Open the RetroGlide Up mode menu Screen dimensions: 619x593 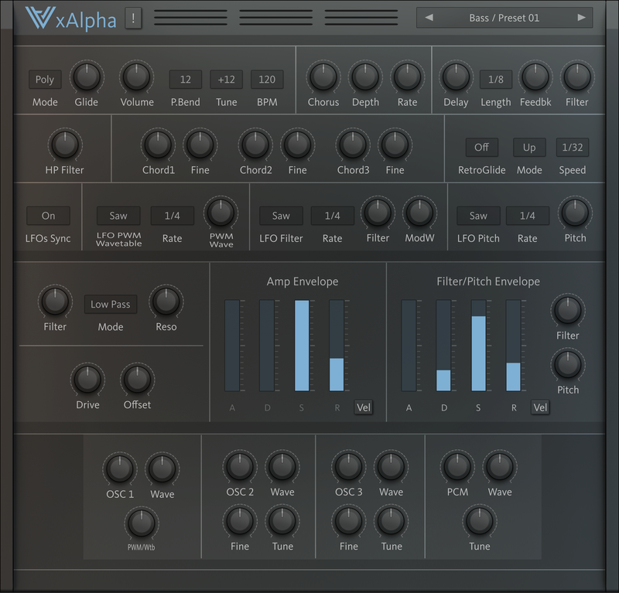pos(529,148)
